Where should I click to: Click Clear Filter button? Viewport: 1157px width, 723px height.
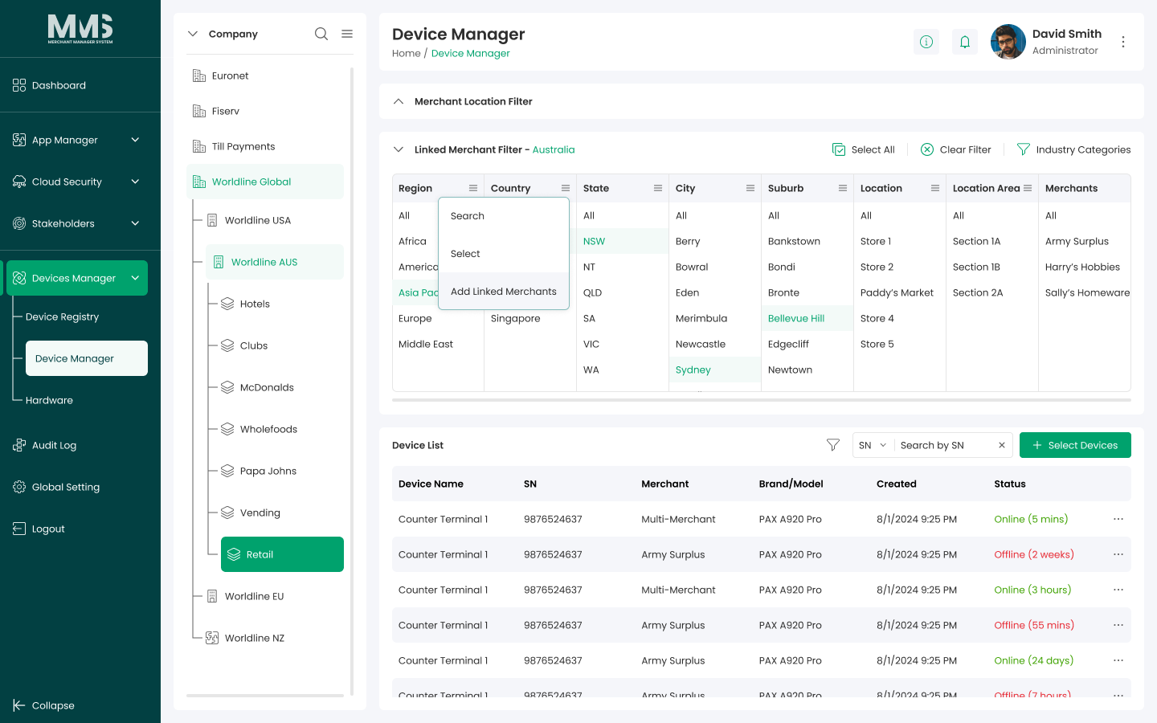(x=955, y=149)
